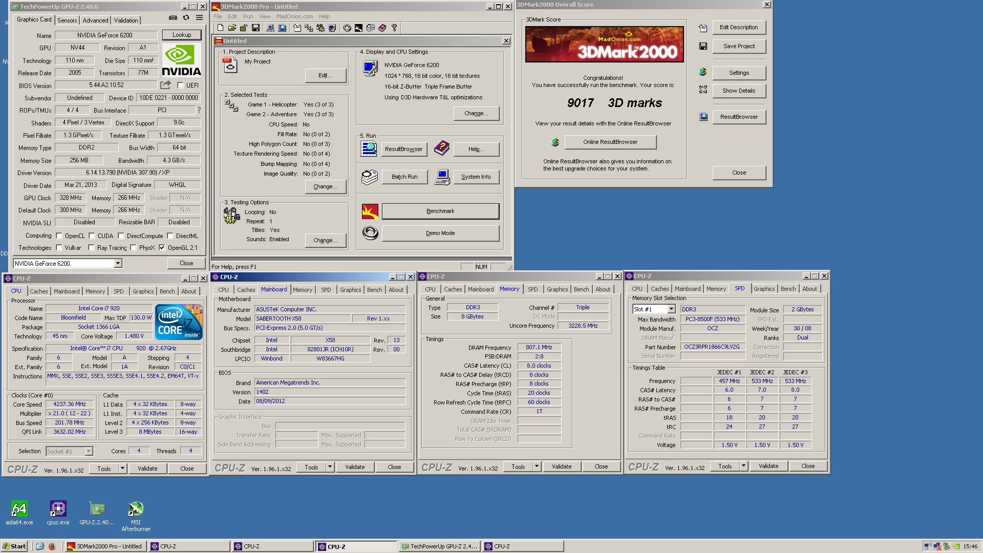Click the Online ResultBrowser button
Viewport: 983px width, 553px height.
610,142
